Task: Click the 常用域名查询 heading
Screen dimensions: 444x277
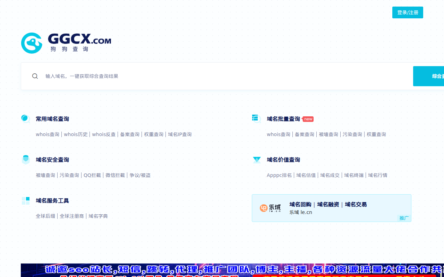Action: tap(52, 119)
